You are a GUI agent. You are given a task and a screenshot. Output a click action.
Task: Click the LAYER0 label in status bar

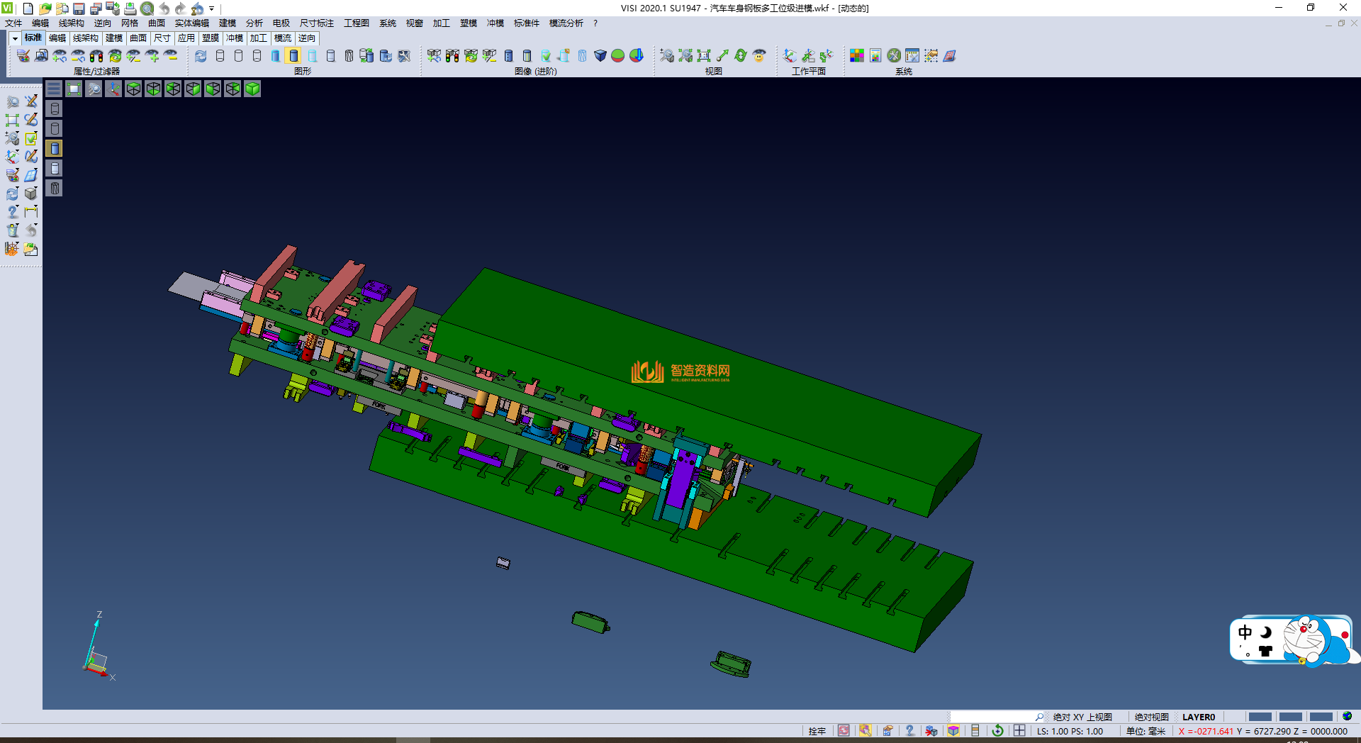point(1198,717)
